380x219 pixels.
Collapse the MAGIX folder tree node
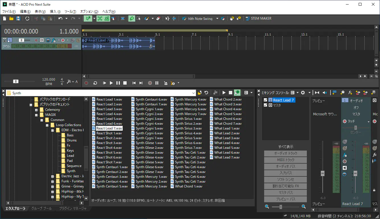[36, 115]
